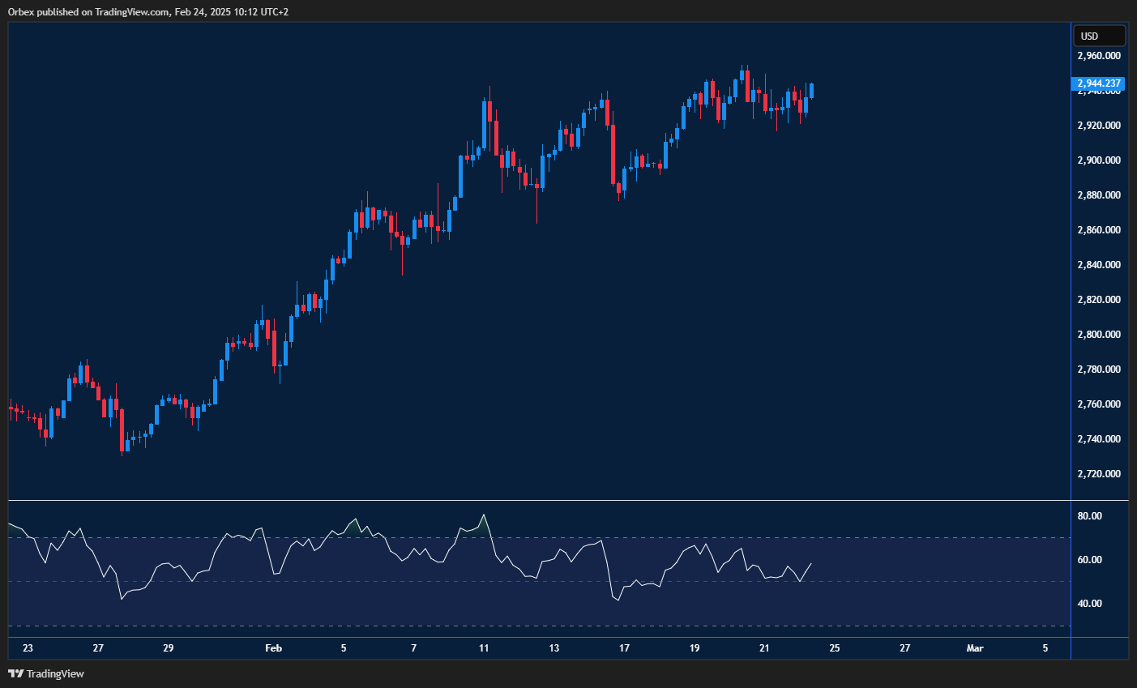Click the TradingView attribution link
The width and height of the screenshot is (1137, 688).
[x=57, y=673]
